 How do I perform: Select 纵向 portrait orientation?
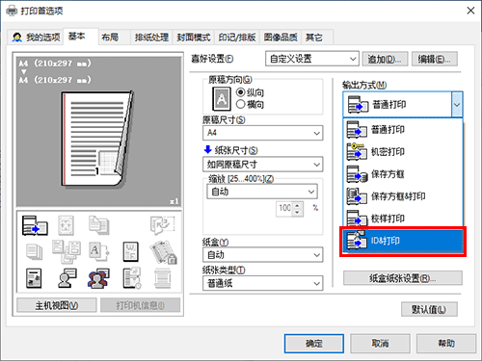(250, 92)
